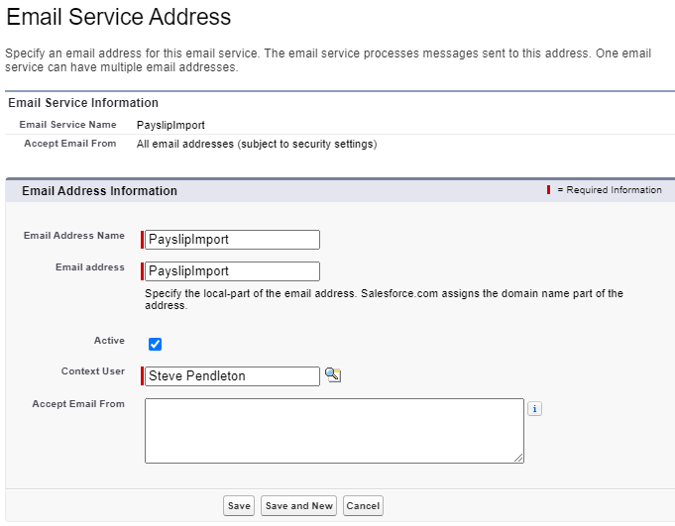Click the Save button
This screenshot has height=526, width=675.
point(239,505)
